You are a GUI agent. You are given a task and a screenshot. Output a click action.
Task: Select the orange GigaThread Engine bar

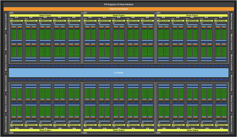point(118,9)
